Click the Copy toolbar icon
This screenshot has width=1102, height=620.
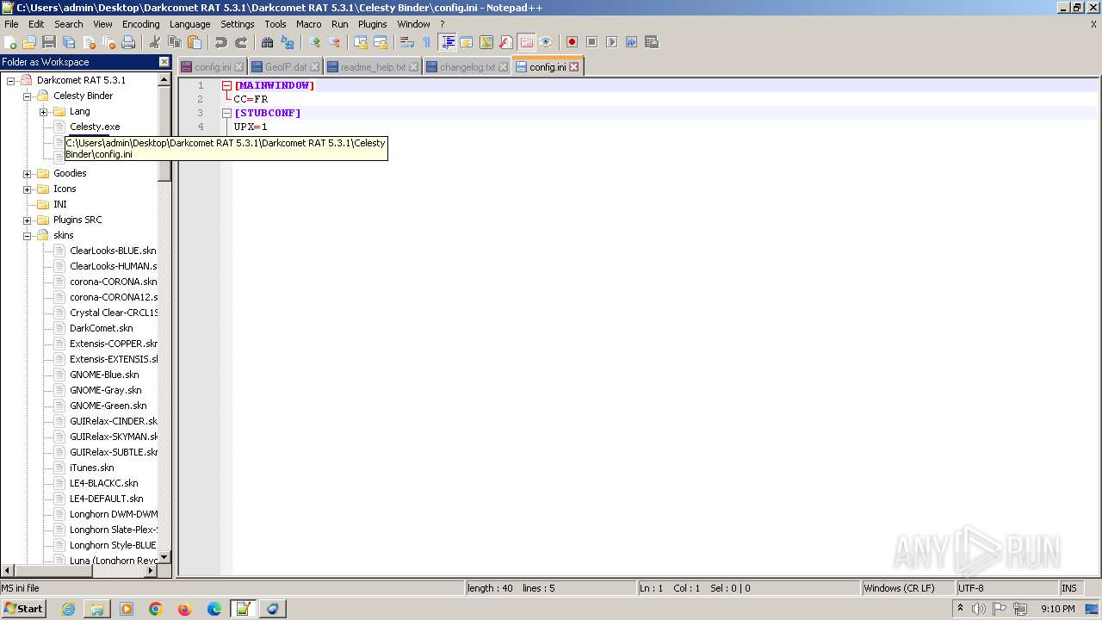click(x=175, y=42)
